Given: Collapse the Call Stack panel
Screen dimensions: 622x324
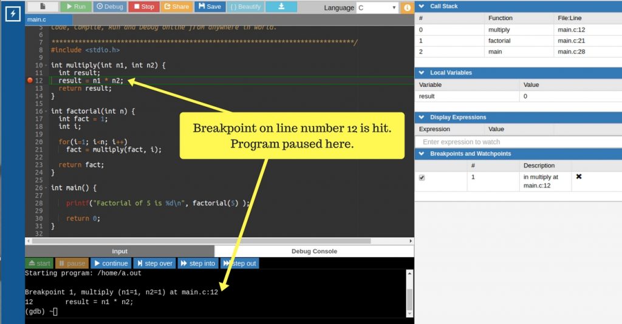Looking at the screenshot, I should pos(422,6).
